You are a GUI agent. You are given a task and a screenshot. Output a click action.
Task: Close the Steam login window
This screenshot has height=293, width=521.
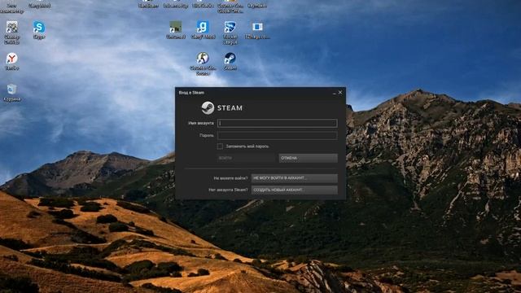[x=340, y=92]
